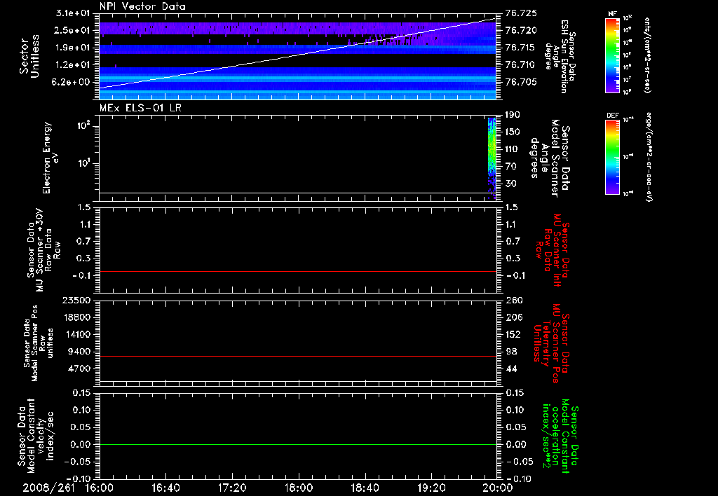
Task: Click the red line in MU Scanner +30V panel
Action: coord(297,271)
